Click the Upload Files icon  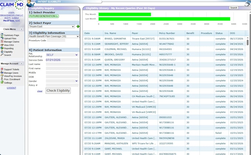pos(2,38)
